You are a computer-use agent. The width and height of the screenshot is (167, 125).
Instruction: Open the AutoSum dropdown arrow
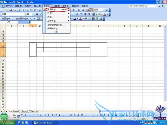click(x=76, y=10)
